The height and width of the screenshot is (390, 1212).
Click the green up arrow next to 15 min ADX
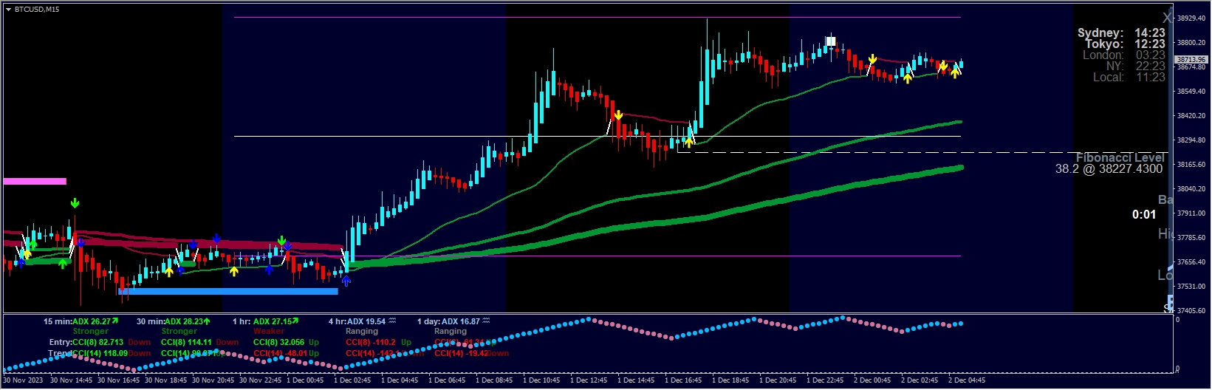[115, 321]
